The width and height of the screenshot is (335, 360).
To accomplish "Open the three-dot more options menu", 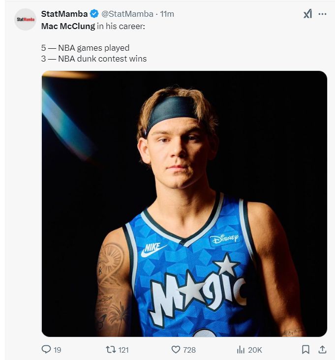I will 322,14.
